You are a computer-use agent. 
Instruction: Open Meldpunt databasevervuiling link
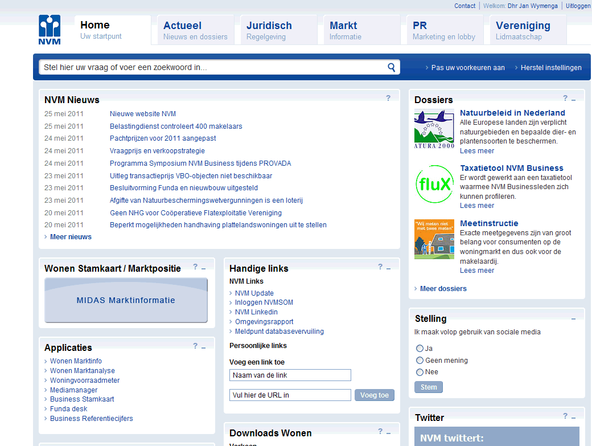coord(279,331)
